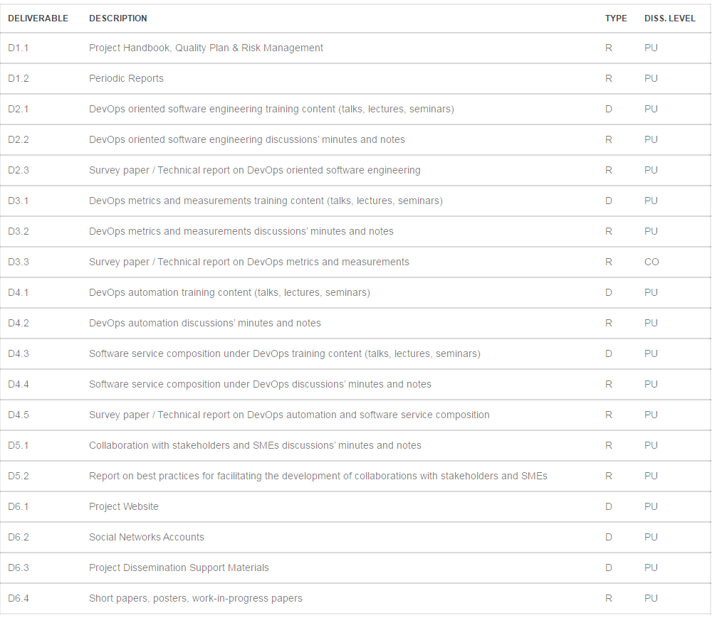The width and height of the screenshot is (712, 618).
Task: Click the DELIVERABLE column header
Action: coord(38,18)
